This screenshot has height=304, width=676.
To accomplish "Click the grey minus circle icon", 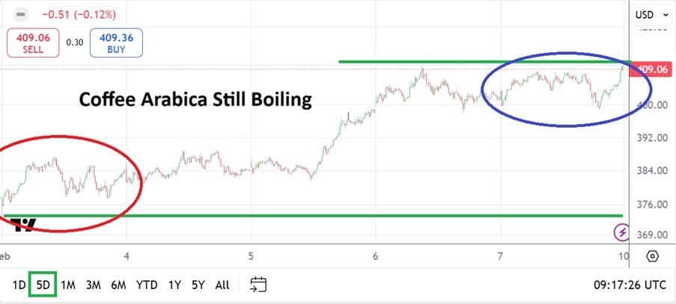I will pos(21,14).
